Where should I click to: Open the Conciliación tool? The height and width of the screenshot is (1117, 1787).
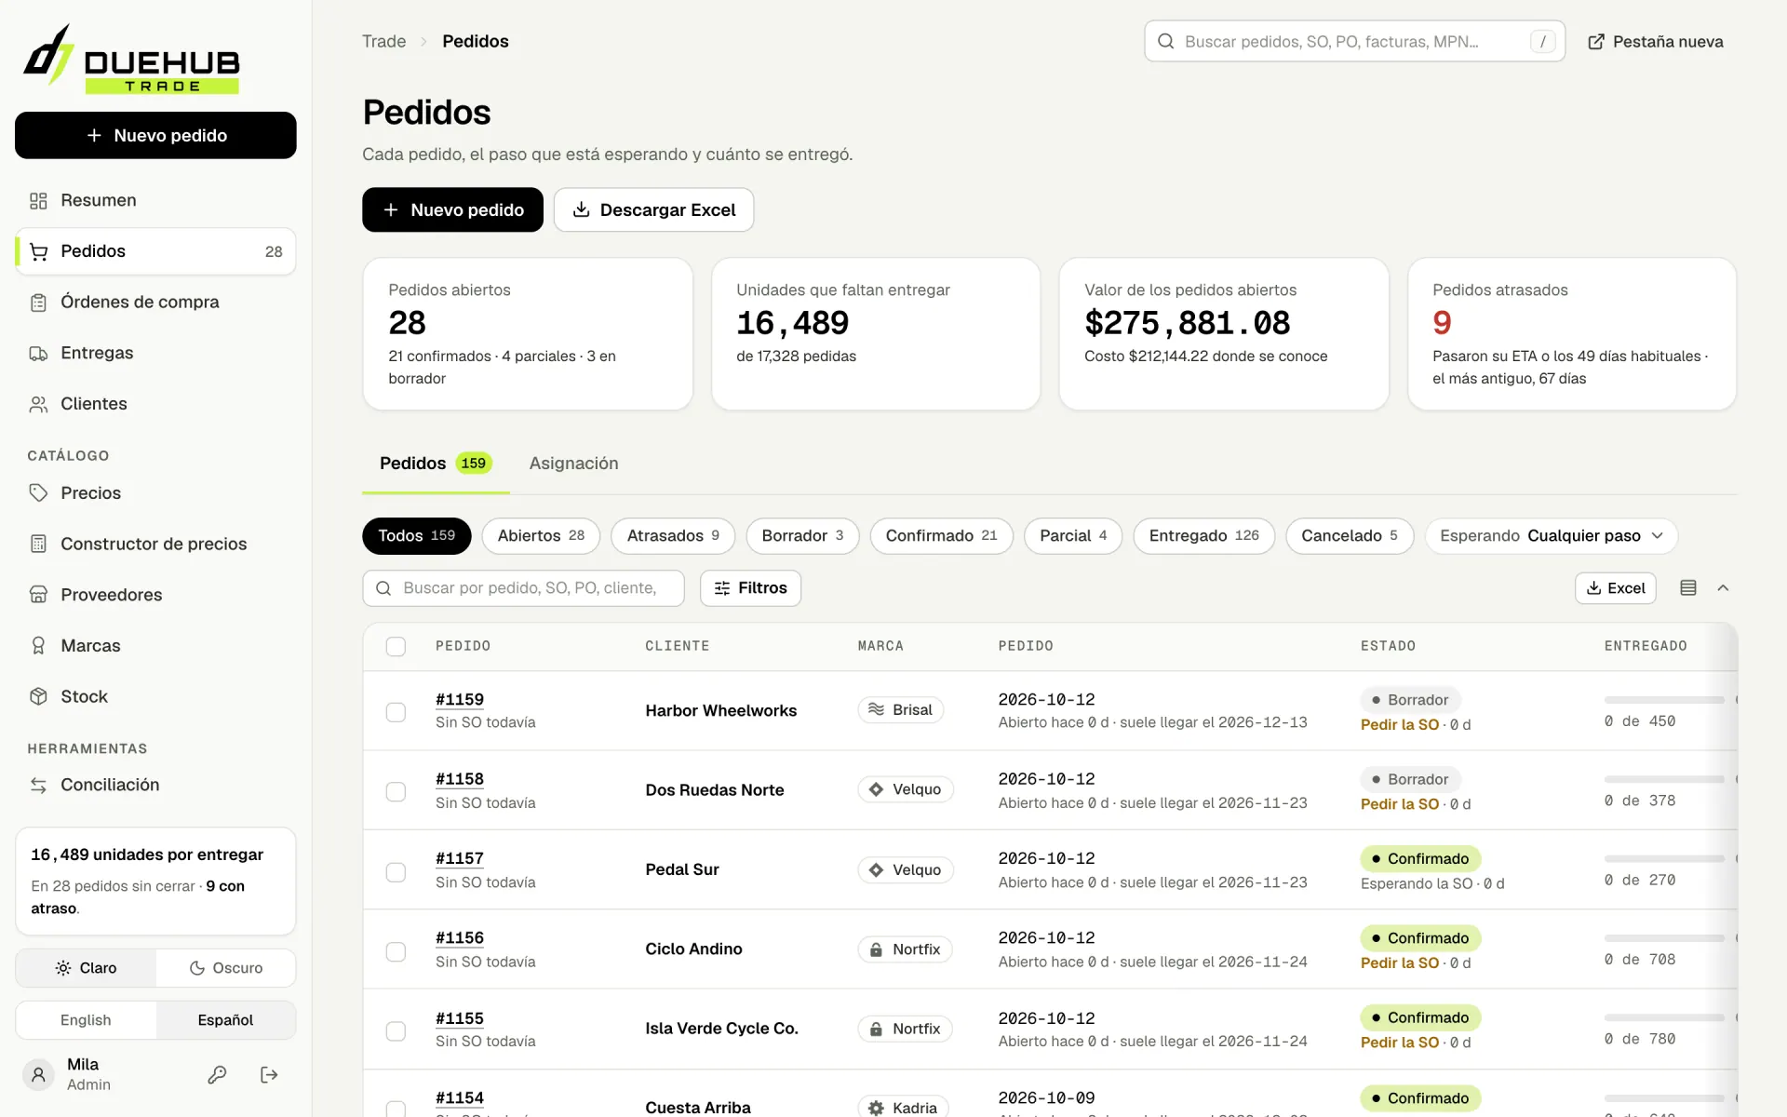(x=155, y=785)
